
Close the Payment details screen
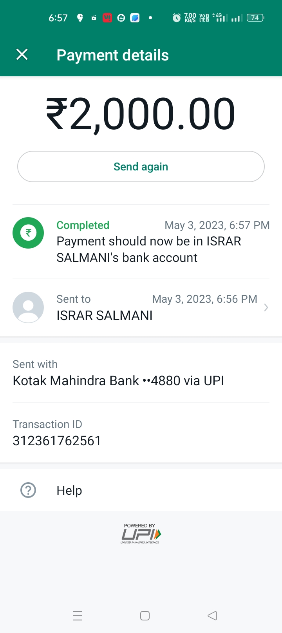(x=22, y=55)
